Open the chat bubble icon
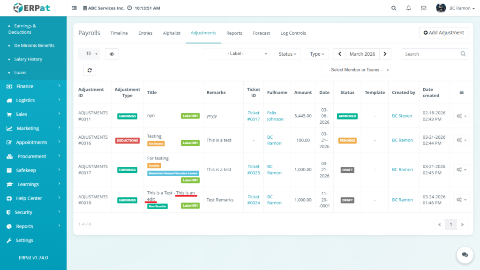 pos(465,255)
